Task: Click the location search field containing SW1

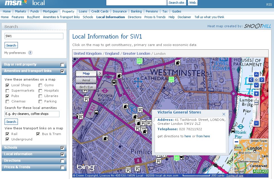Action: tap(34, 36)
